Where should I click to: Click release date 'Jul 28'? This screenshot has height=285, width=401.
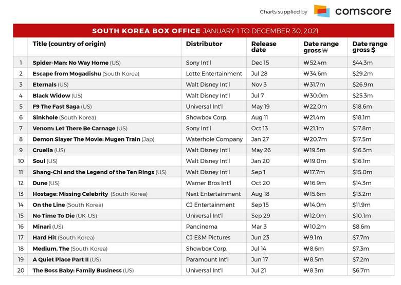point(259,74)
